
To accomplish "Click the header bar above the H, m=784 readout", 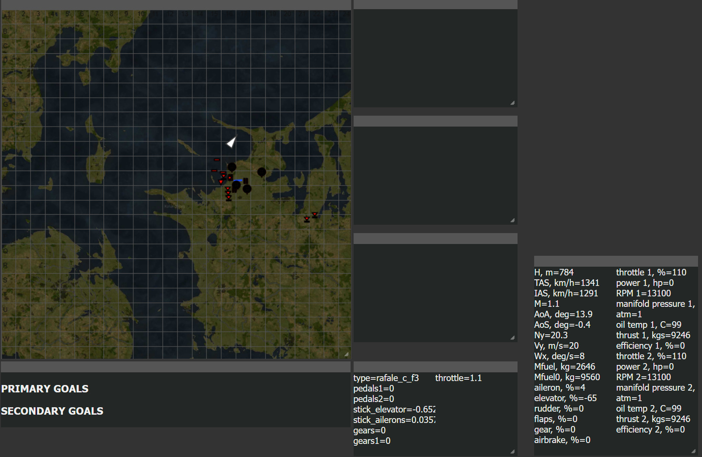I will 615,261.
